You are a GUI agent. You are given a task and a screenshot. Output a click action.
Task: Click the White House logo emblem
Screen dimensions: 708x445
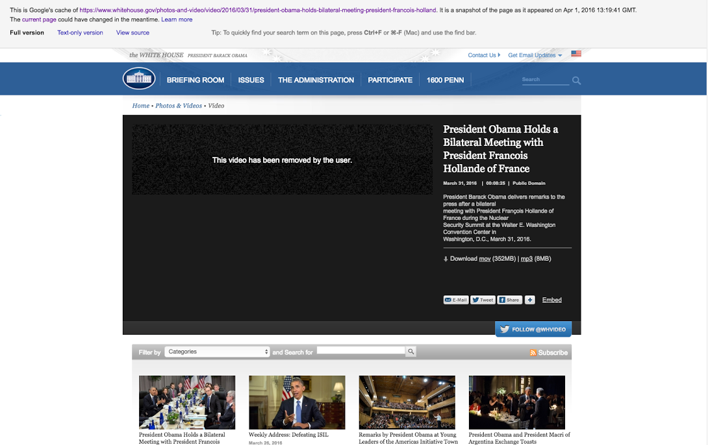pos(139,79)
